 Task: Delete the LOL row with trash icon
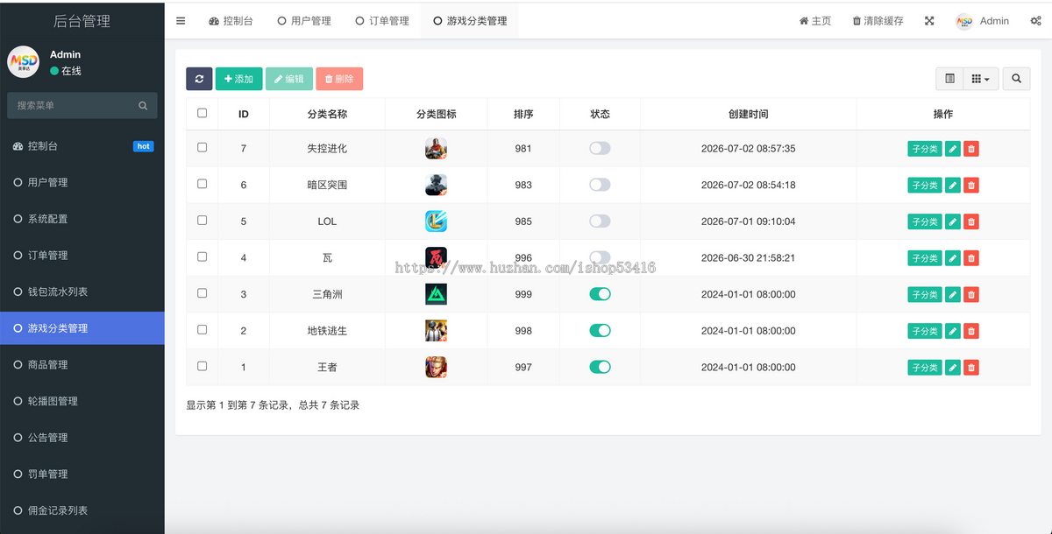pos(970,221)
